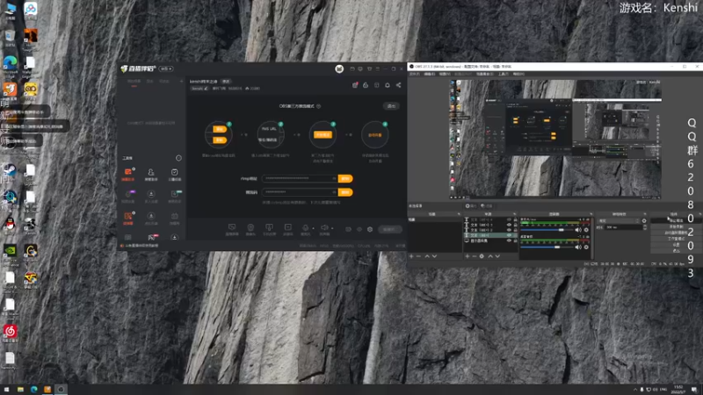Open Microsoft Edge from the taskbar

[34, 389]
